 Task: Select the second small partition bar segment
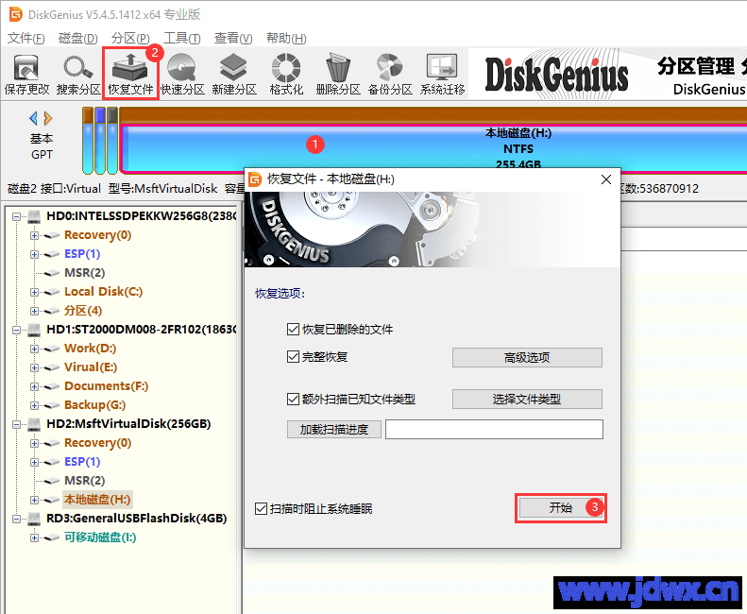100,141
